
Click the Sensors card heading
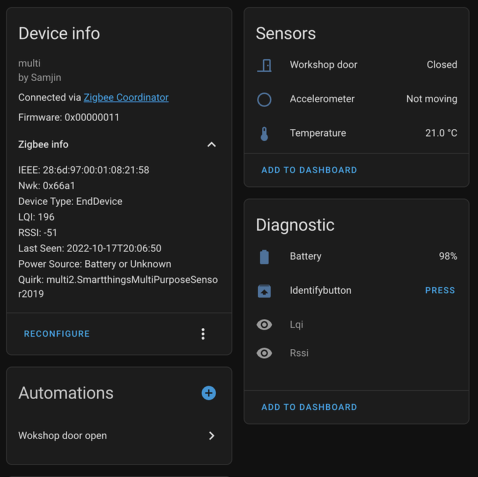point(286,33)
